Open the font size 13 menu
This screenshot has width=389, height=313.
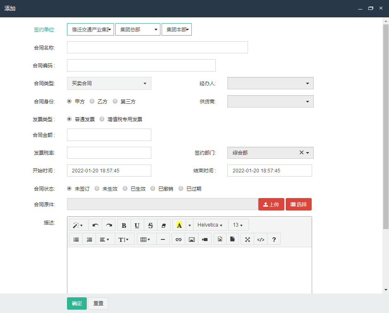[x=238, y=225]
